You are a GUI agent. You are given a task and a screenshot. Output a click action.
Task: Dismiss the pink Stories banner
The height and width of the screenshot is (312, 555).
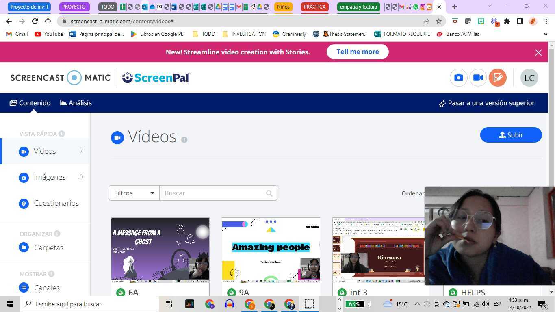[538, 52]
